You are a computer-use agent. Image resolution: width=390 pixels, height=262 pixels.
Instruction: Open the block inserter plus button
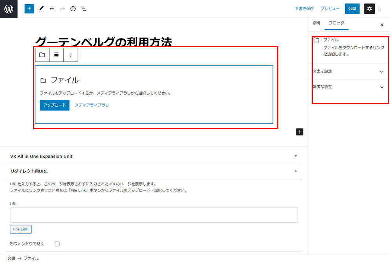29,9
